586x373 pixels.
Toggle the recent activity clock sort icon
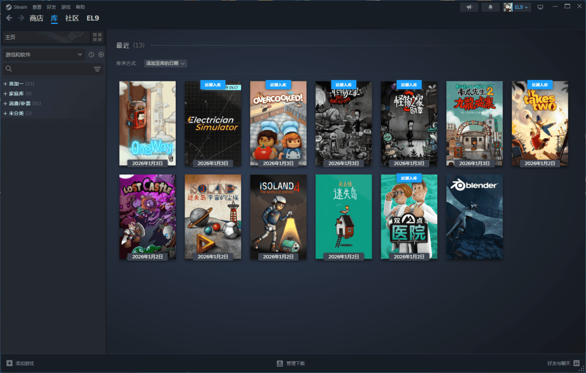(x=91, y=55)
